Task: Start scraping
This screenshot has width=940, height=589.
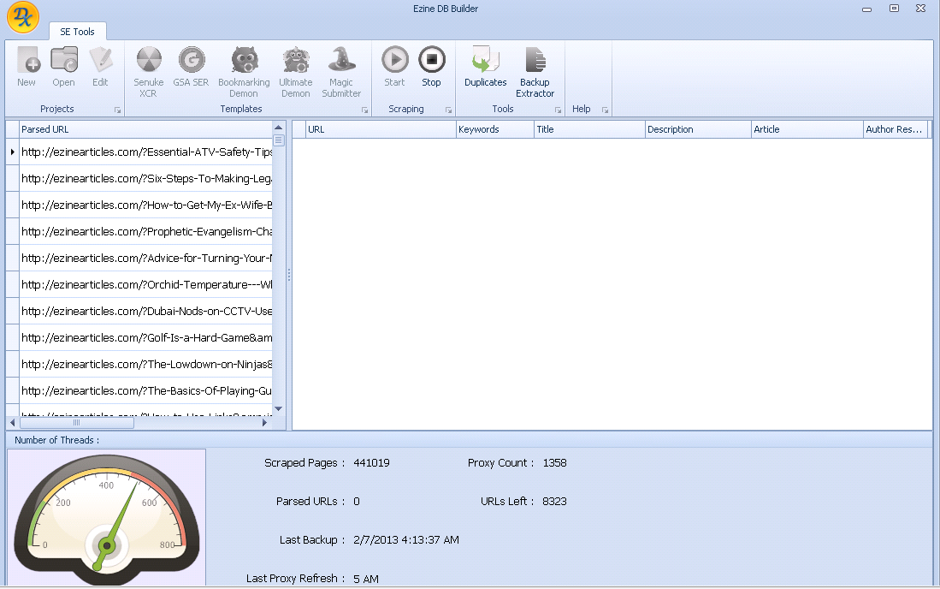Action: click(394, 67)
